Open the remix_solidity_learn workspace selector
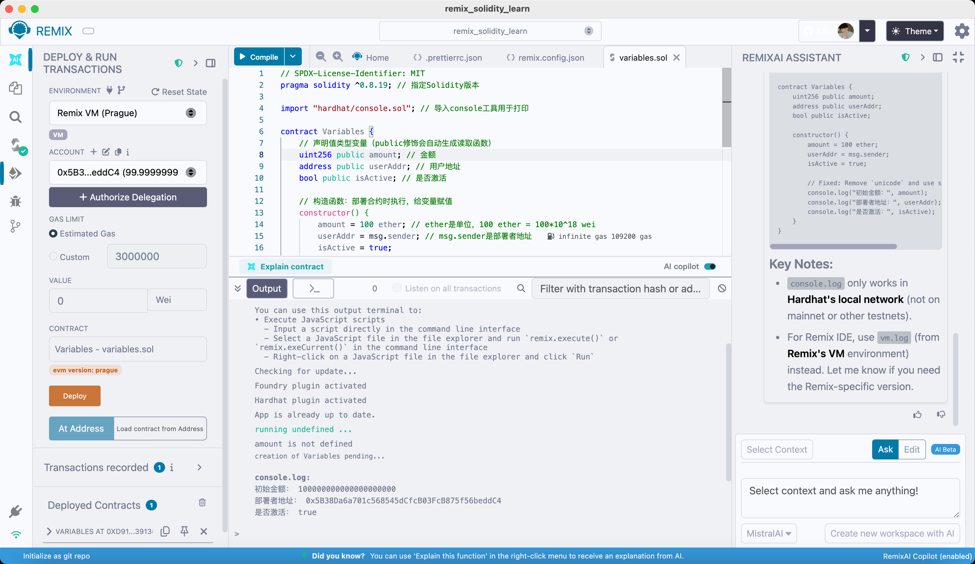Image resolution: width=975 pixels, height=564 pixels. [x=490, y=31]
